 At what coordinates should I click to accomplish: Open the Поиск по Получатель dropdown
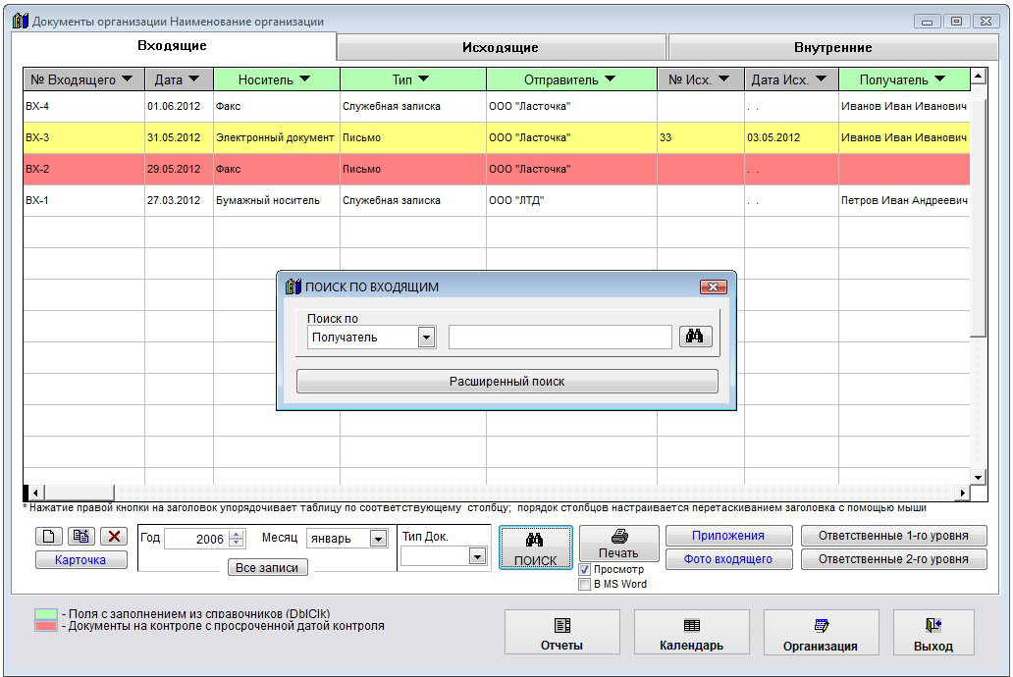tap(426, 338)
